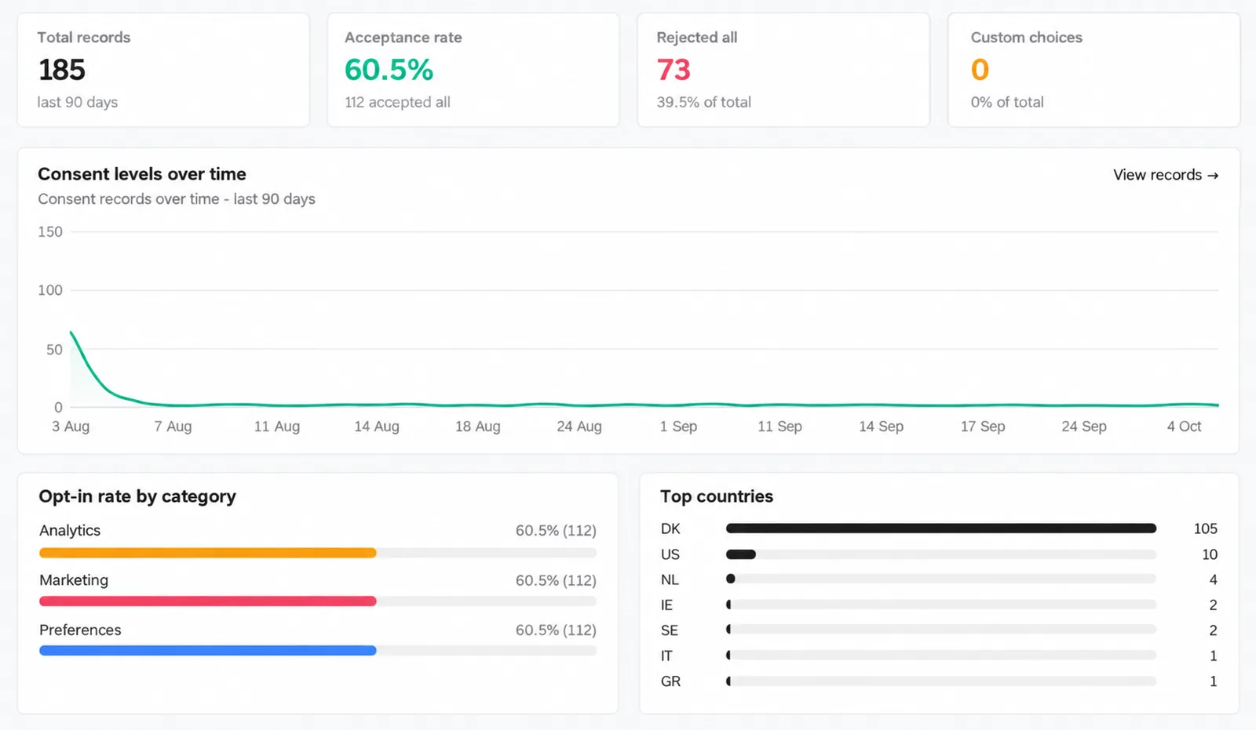Click the '3 Aug' axis label

(x=71, y=427)
